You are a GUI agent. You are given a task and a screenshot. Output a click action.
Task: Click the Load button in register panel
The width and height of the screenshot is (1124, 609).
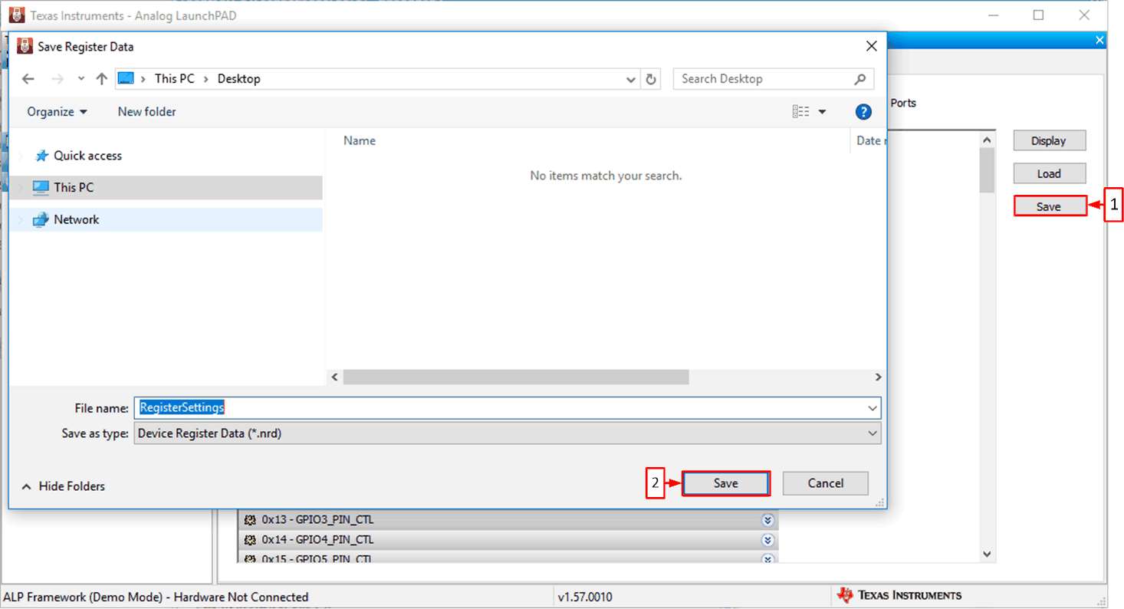click(x=1049, y=173)
